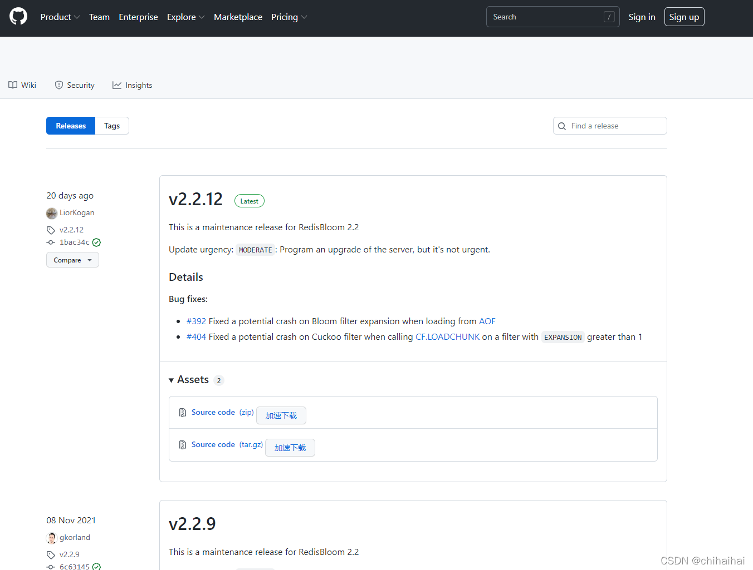Screen dimensions: 753x570
Task: Click 加速下载 button for the zip
Action: (281, 415)
